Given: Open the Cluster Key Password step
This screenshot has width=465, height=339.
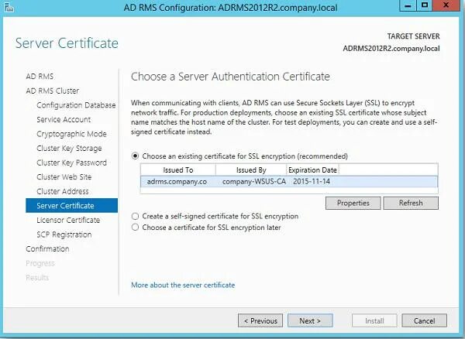Looking at the screenshot, I should (x=71, y=163).
